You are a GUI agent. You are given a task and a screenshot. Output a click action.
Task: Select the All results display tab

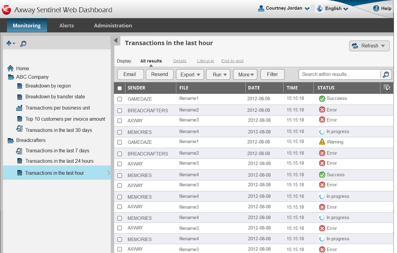tap(151, 61)
